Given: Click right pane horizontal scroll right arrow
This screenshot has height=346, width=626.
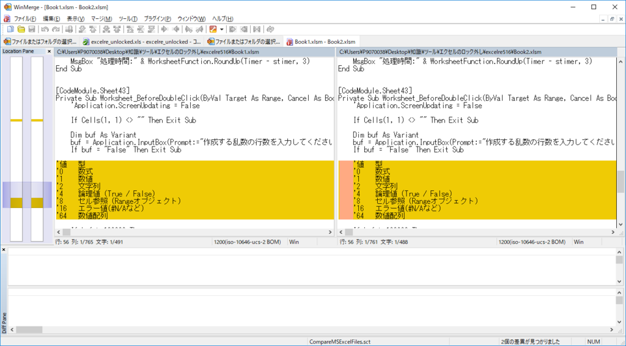Looking at the screenshot, I should [613, 232].
